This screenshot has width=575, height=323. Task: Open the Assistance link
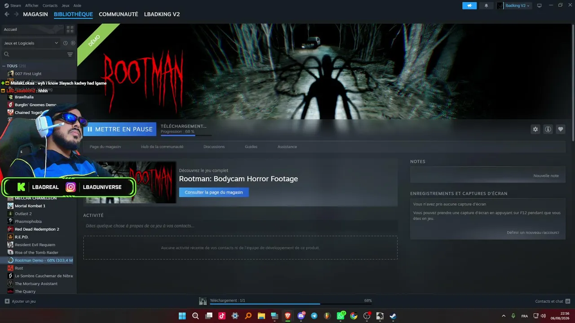pos(287,147)
